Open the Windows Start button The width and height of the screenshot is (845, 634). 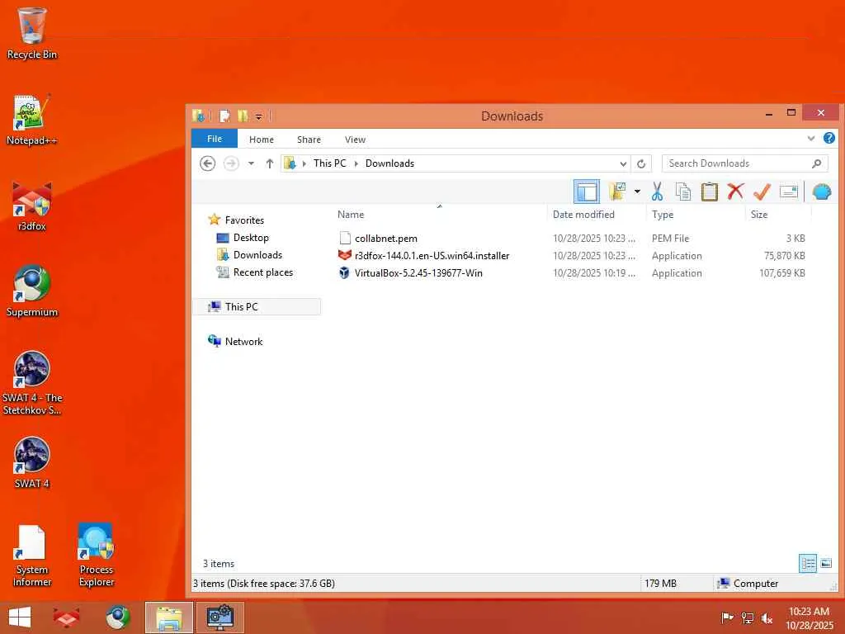[20, 617]
